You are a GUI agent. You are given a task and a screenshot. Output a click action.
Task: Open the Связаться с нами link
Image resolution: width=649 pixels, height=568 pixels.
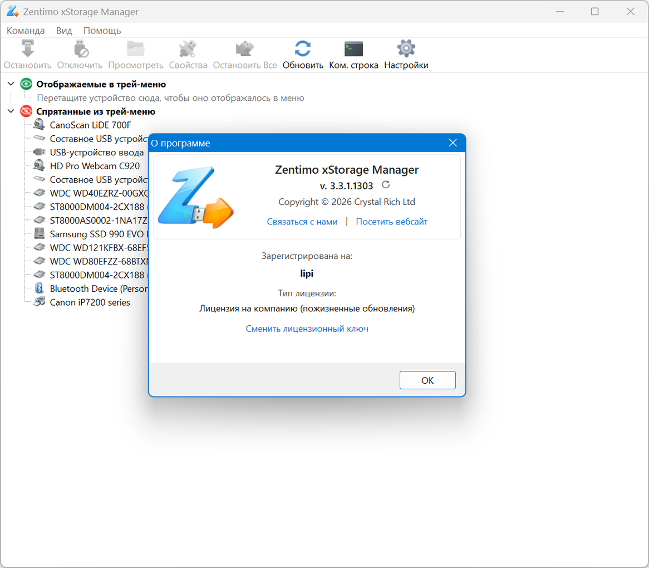[x=302, y=222]
